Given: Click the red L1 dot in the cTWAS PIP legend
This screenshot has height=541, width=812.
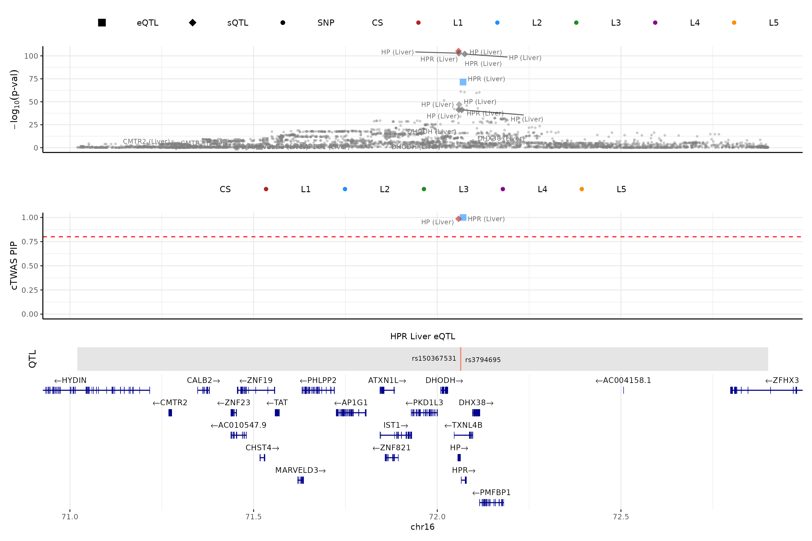Looking at the screenshot, I should [266, 189].
